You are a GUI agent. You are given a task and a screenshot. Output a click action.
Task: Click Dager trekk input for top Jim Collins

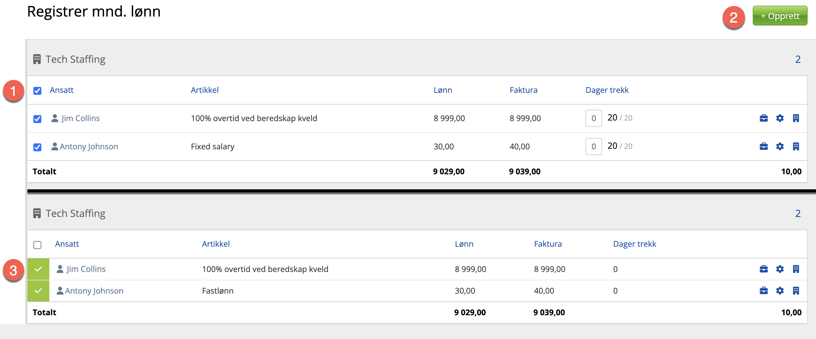pyautogui.click(x=593, y=118)
